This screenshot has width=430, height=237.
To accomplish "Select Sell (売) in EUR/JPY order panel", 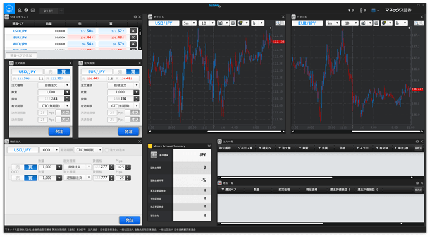I will [120, 72].
